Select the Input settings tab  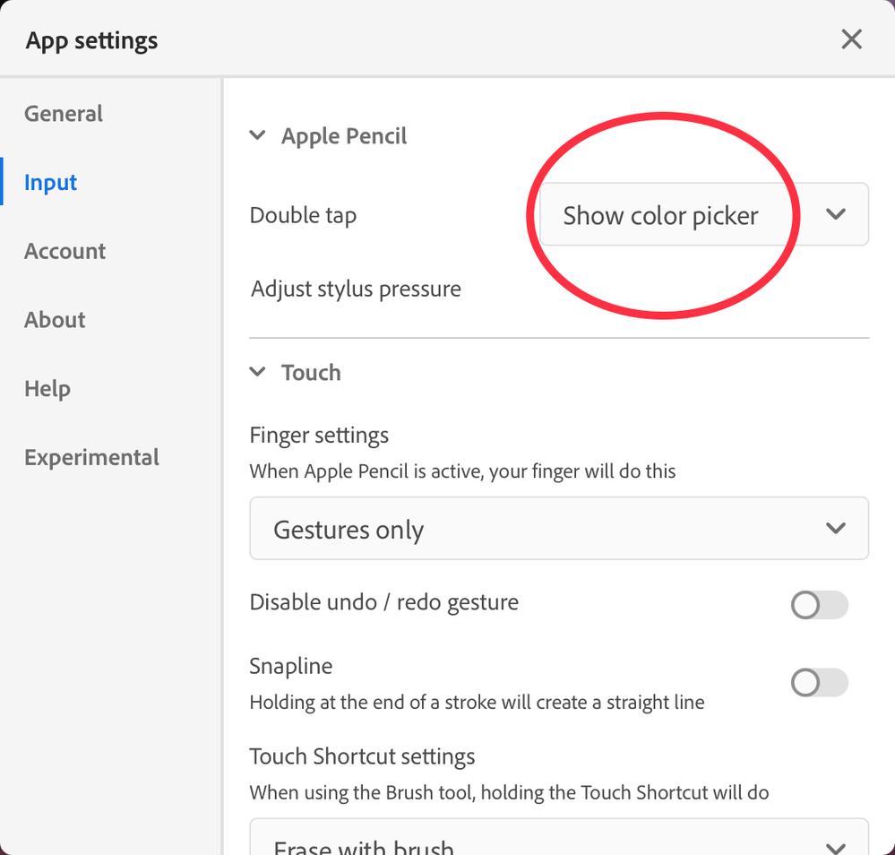[51, 183]
